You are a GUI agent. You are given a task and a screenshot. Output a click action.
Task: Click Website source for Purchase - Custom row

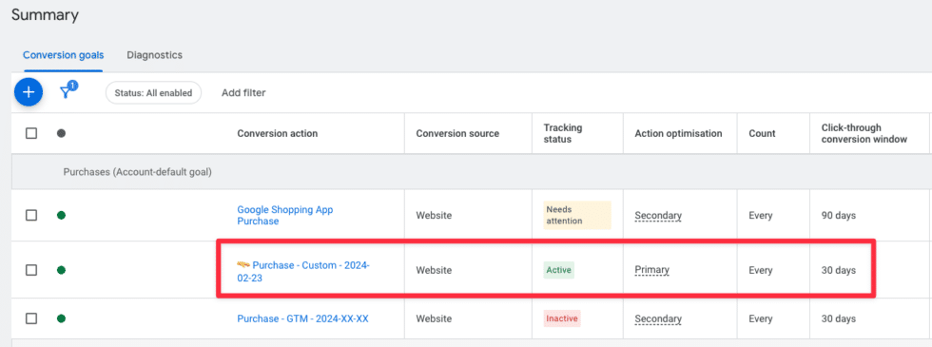(434, 270)
